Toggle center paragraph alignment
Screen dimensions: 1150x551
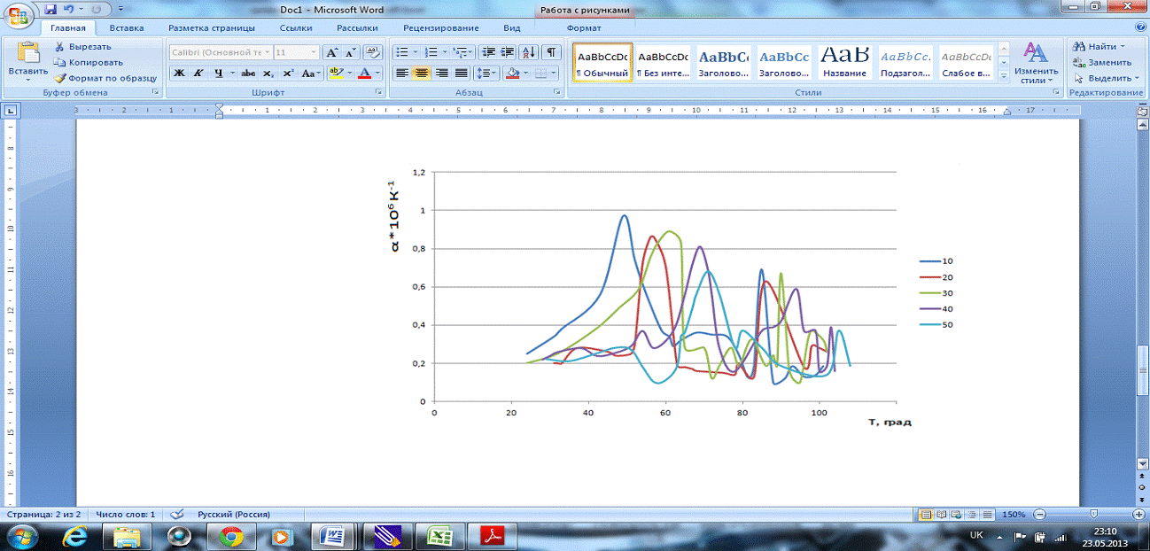point(422,74)
